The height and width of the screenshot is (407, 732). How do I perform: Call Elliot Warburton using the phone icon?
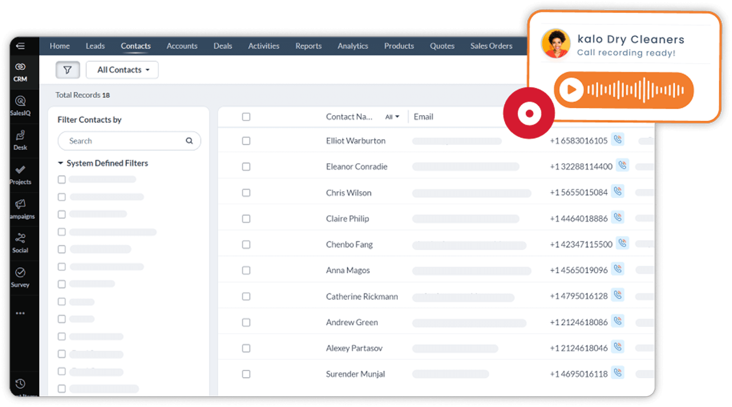[618, 139]
